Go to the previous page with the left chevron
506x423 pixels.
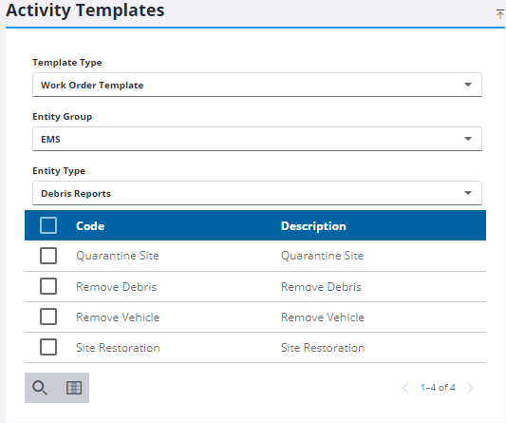pyautogui.click(x=405, y=388)
